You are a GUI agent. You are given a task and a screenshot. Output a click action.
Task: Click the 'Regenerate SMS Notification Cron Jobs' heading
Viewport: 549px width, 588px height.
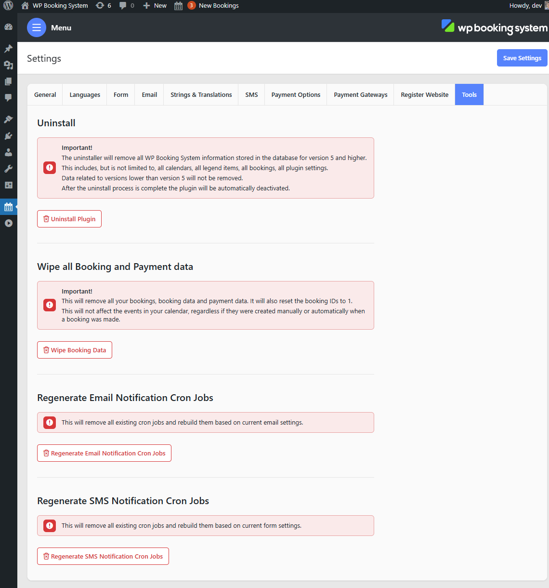point(123,501)
